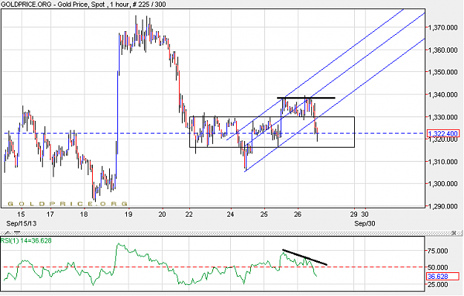
Task: Click the '25' date axis label
Action: coord(264,214)
